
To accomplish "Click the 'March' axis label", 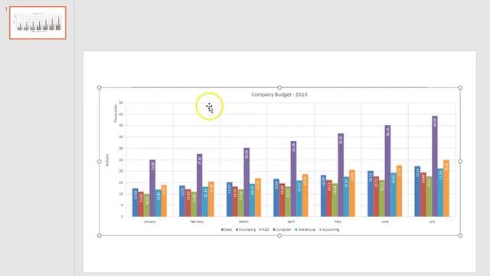I will (243, 222).
